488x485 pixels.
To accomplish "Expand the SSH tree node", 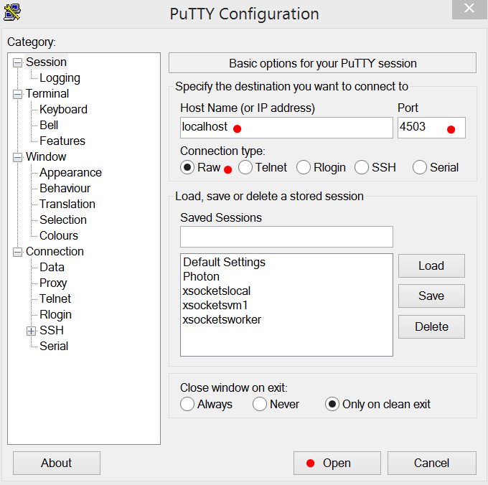I will point(31,331).
